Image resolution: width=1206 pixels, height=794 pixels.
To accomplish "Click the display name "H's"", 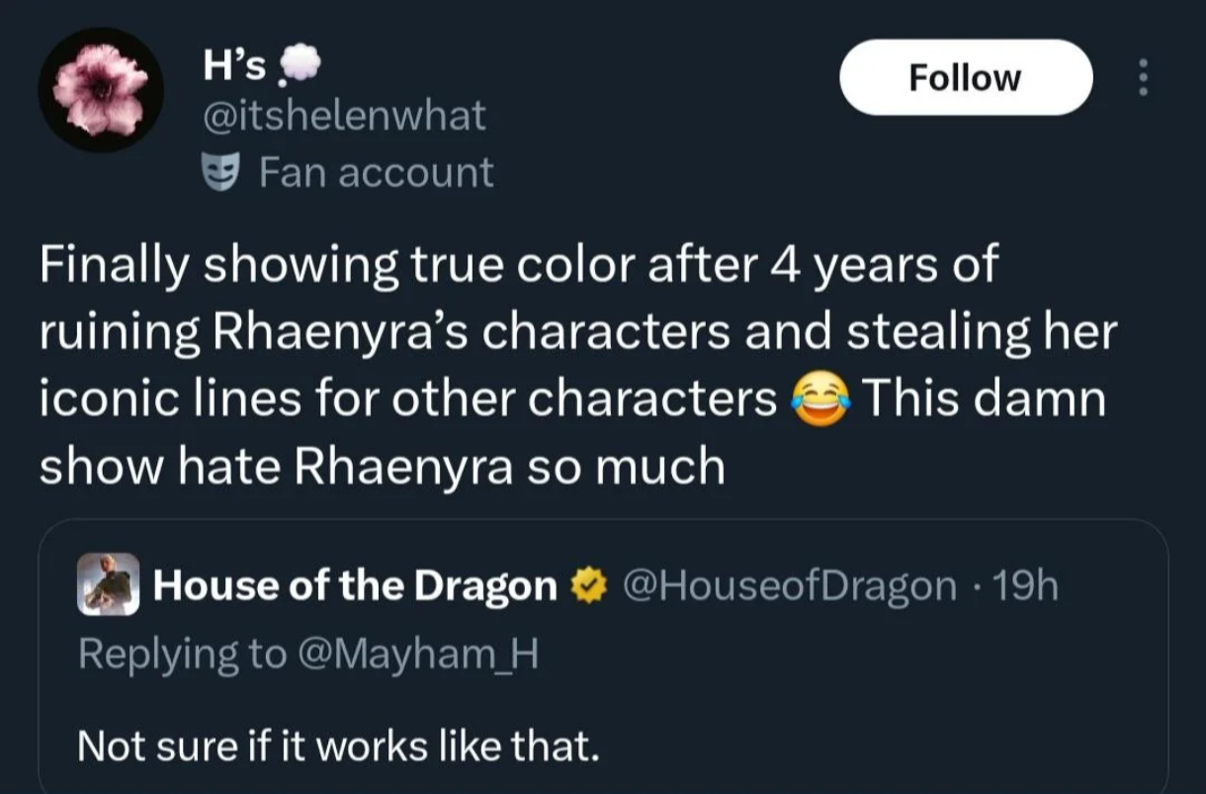I will [233, 67].
